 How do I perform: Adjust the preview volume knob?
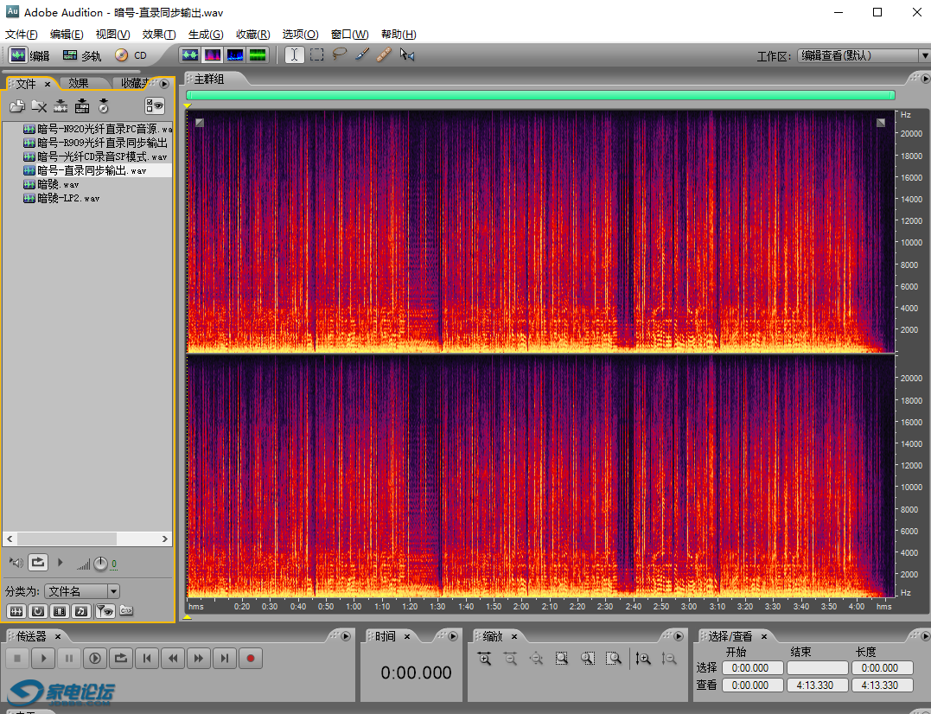point(100,564)
